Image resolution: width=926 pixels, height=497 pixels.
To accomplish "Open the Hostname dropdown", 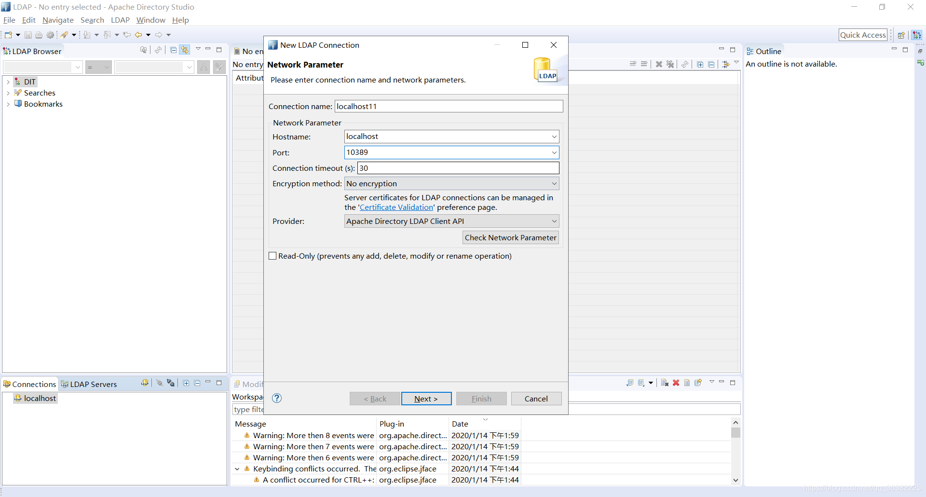I will (554, 137).
